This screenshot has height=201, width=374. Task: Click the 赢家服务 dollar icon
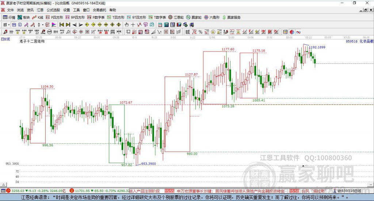tap(225, 17)
